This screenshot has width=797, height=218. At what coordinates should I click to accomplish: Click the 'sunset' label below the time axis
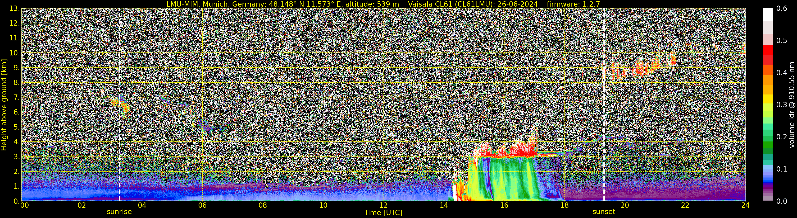604,212
